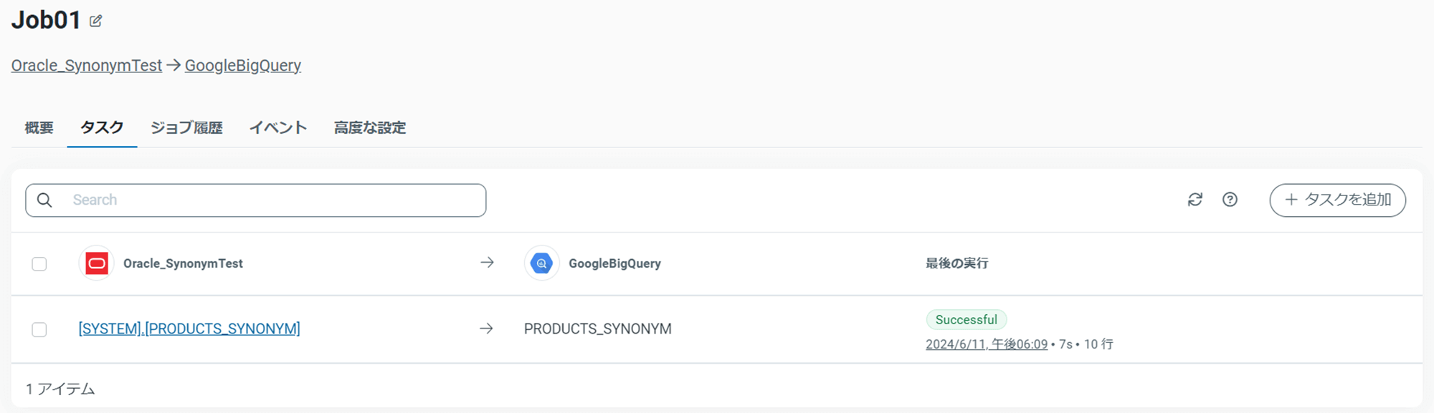1434x413 pixels.
Task: Click the arrow icon in the PRODUCTS_SYNONYM row
Action: click(486, 329)
